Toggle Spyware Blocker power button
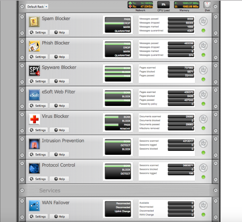Viewport: 242px width, 222px height. click(203, 70)
